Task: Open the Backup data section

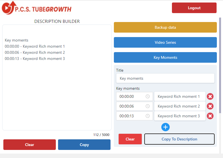Action: (165, 27)
